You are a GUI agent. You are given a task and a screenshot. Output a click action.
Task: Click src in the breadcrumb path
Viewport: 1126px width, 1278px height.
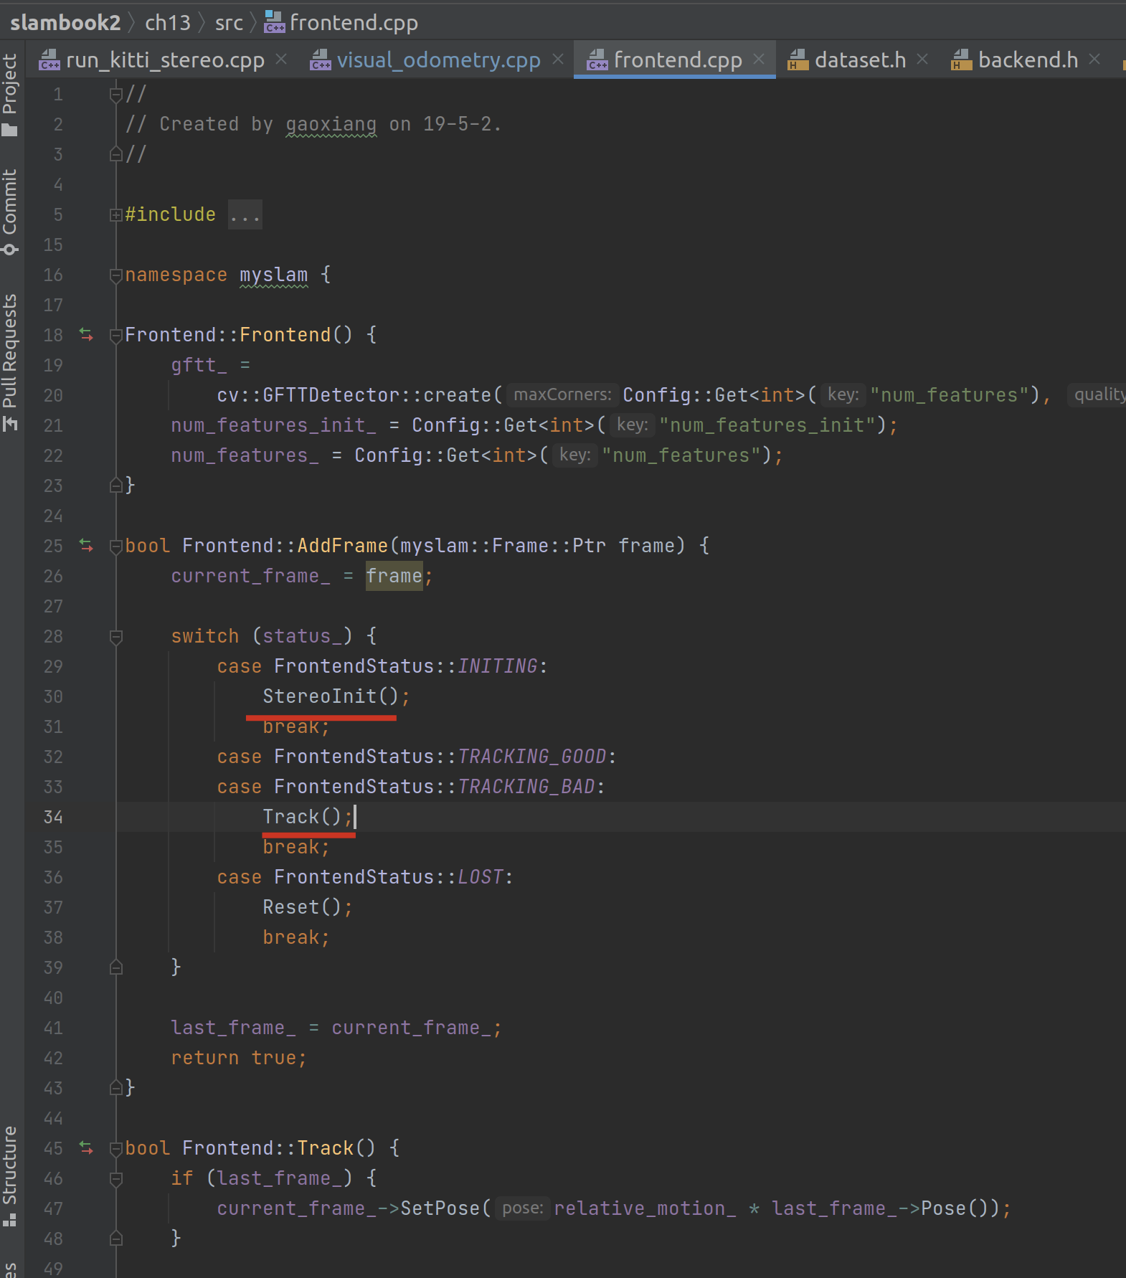coord(229,23)
